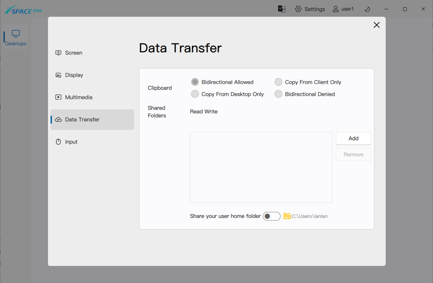Click the iSPACE logo

click(23, 10)
